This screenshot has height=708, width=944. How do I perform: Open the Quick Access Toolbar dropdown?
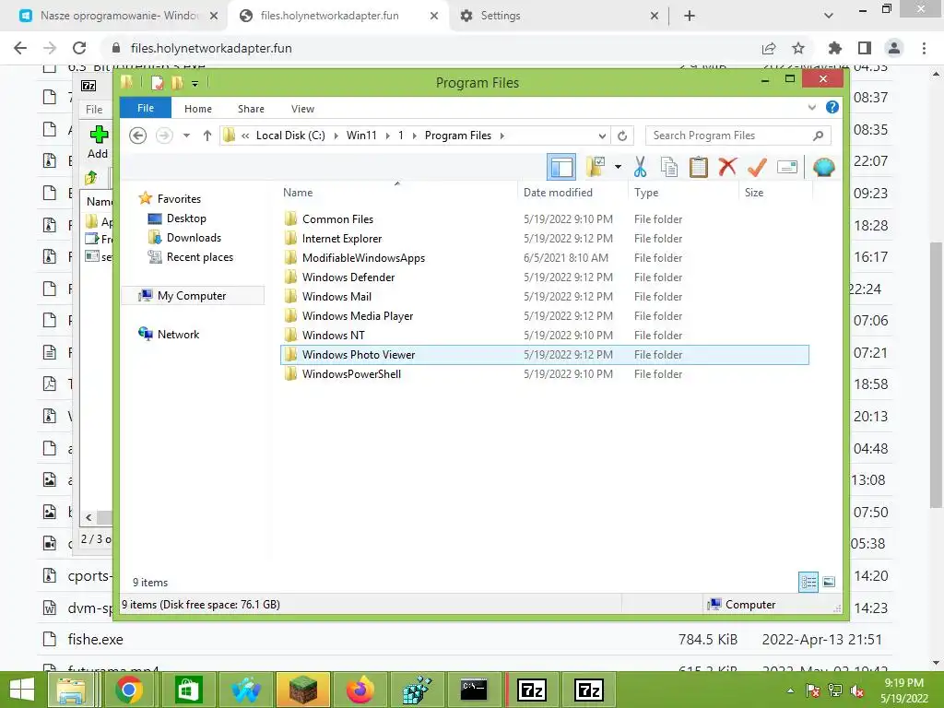click(x=195, y=83)
